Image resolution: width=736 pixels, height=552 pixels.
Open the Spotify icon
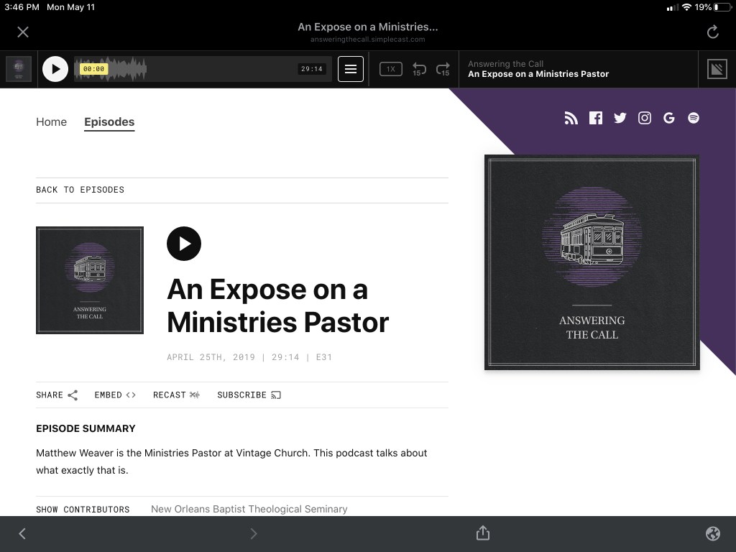pos(694,119)
